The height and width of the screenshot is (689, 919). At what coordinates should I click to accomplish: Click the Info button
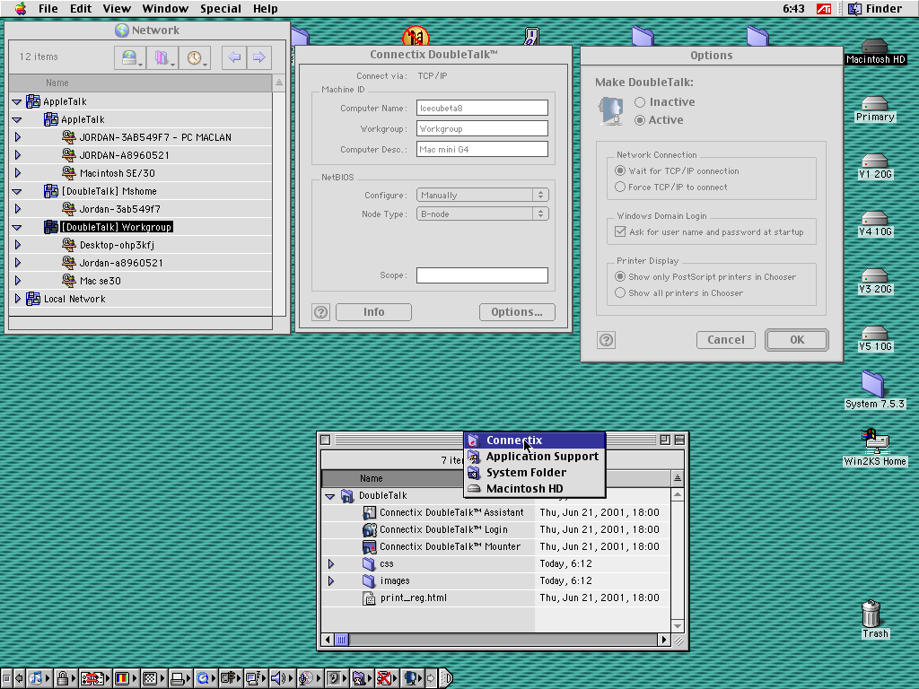pos(374,312)
